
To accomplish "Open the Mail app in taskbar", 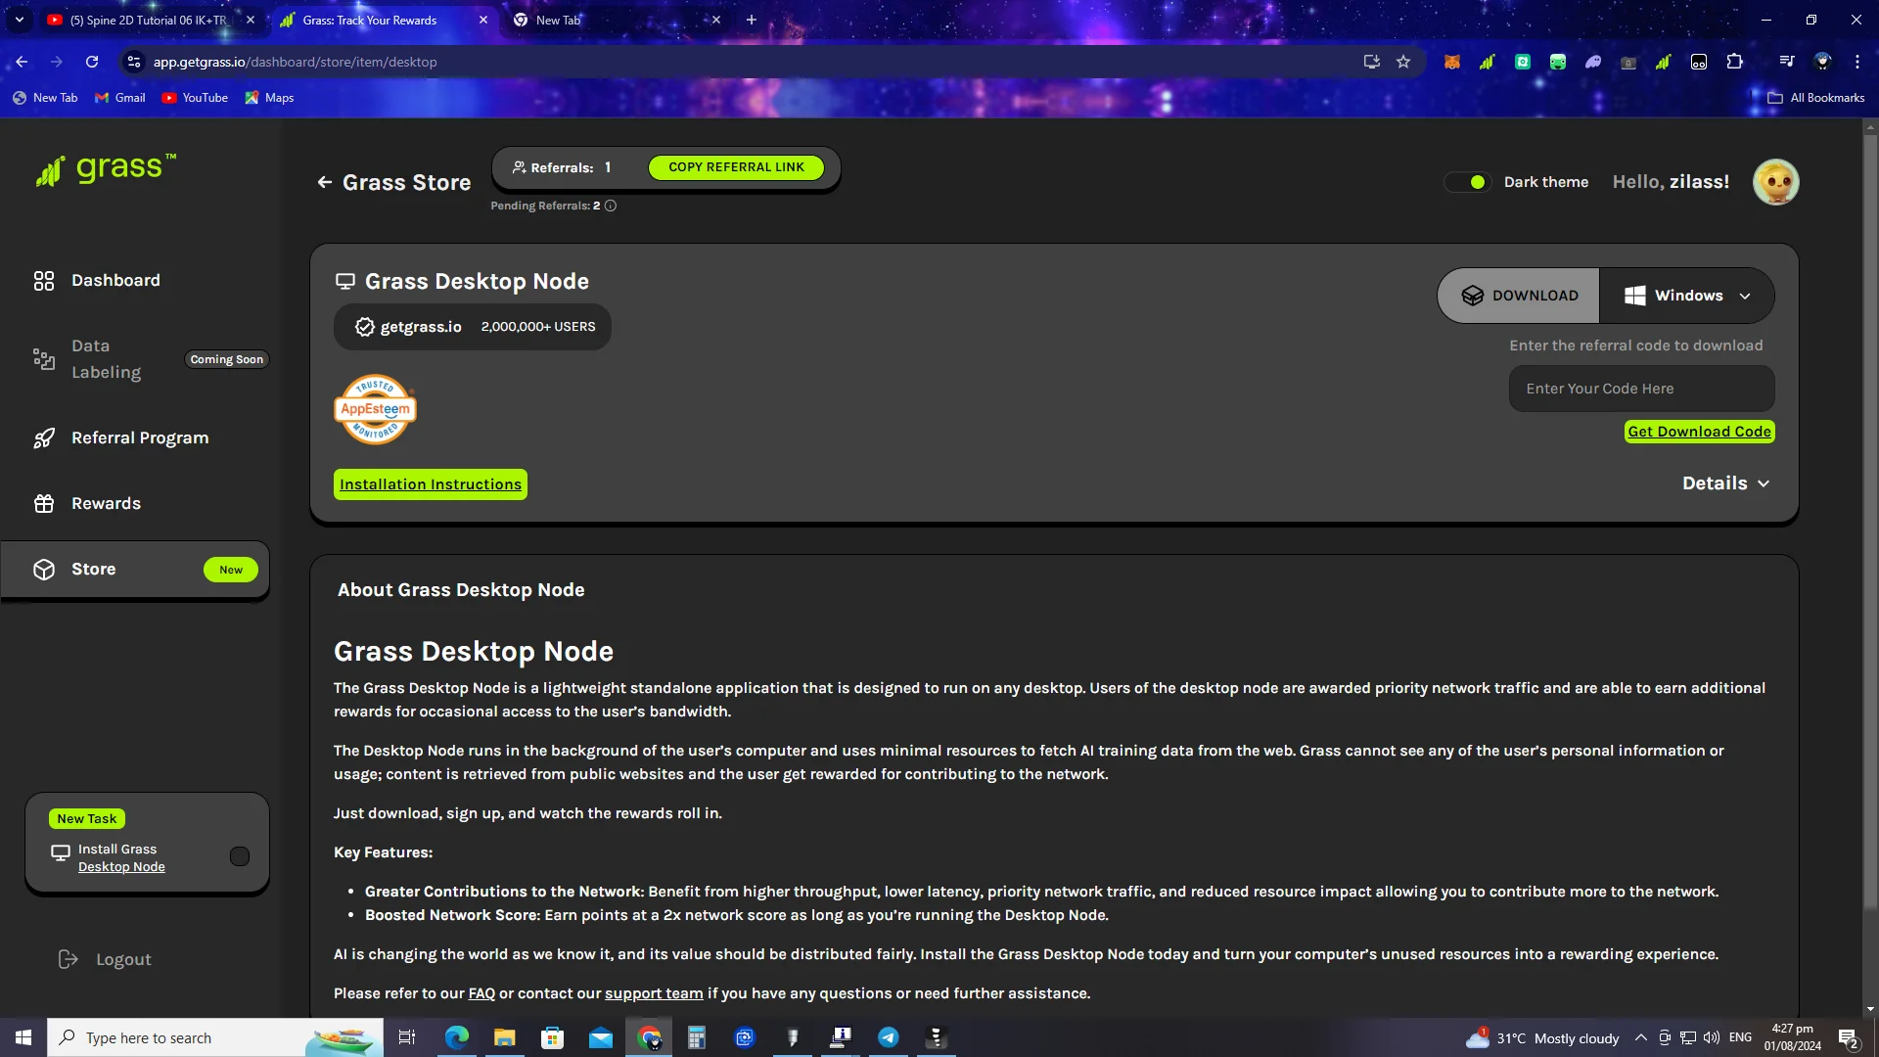I will coord(601,1037).
